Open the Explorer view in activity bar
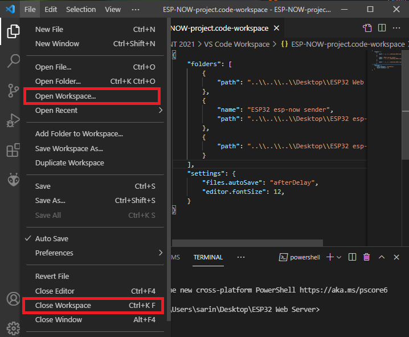The width and height of the screenshot is (409, 337). tap(13, 31)
